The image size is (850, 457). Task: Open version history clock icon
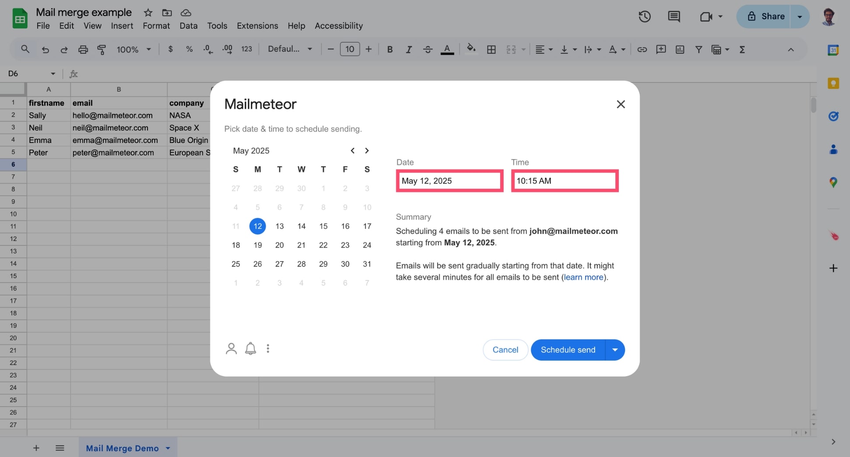(644, 17)
